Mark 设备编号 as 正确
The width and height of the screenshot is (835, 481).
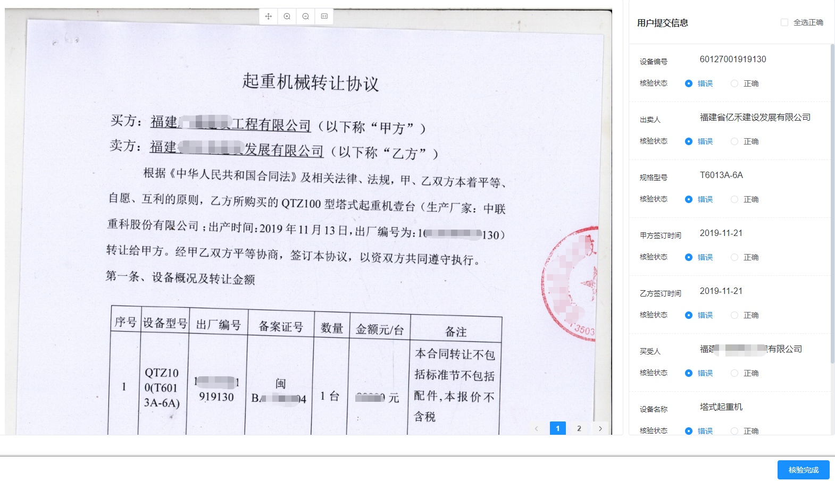point(734,83)
